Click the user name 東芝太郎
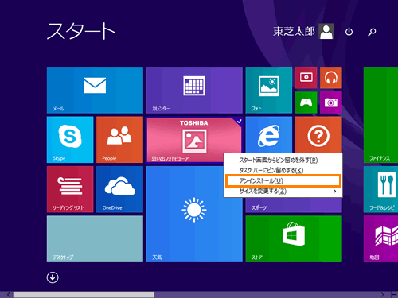This screenshot has width=398, height=298. coord(294,31)
